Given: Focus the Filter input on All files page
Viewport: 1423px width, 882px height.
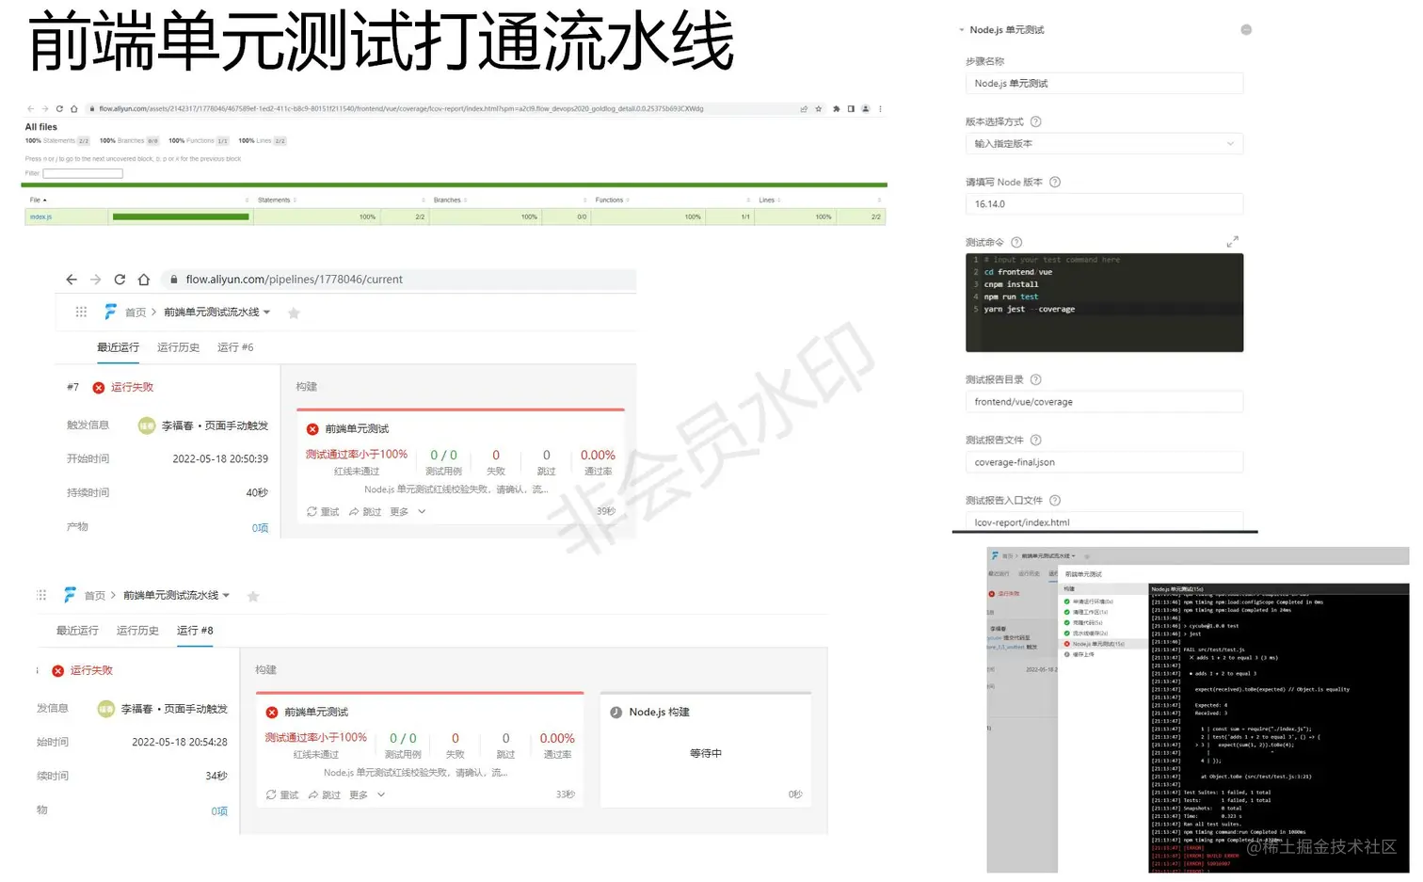Looking at the screenshot, I should 83,173.
